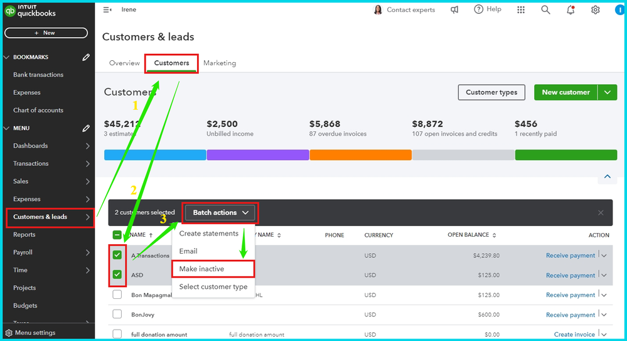This screenshot has height=341, width=627.
Task: Toggle the select-all customers checkbox
Action: pos(117,235)
